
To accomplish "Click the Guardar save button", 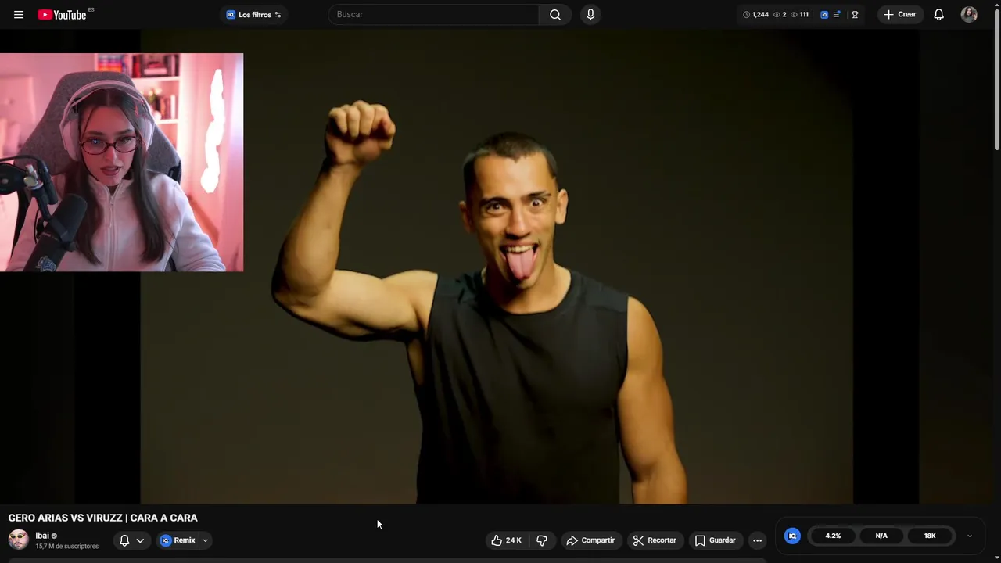I will (x=716, y=540).
